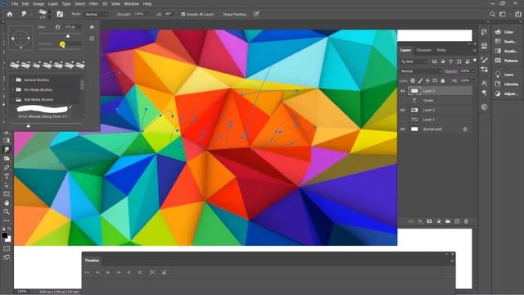
Task: Open the Image menu
Action: pyautogui.click(x=38, y=3)
